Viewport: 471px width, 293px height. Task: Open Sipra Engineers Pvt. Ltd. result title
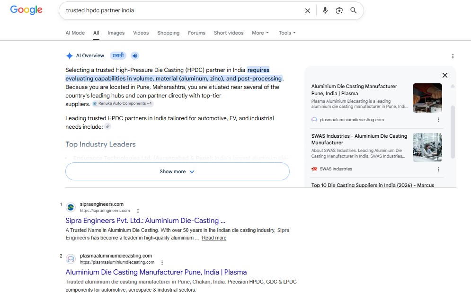tap(145, 221)
